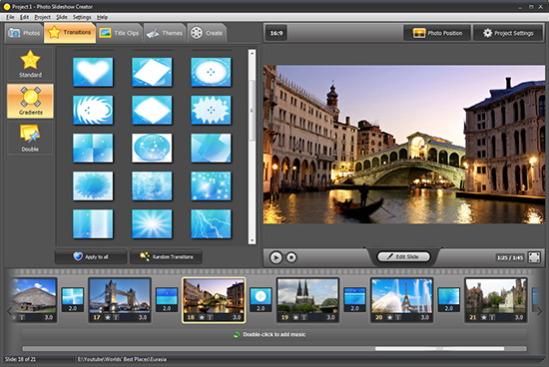
Task: Select slide 20 Eiffel Tower thumbnail
Action: click(x=402, y=300)
